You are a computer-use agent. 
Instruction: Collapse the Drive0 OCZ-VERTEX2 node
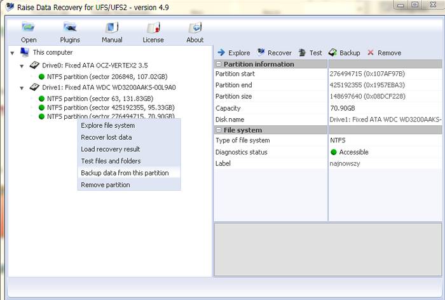[22, 66]
